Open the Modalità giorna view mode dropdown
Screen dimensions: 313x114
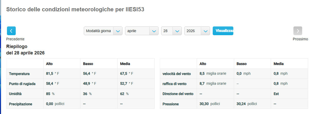click(x=103, y=31)
